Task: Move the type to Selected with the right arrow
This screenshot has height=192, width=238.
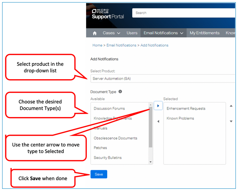Action: tap(158, 106)
